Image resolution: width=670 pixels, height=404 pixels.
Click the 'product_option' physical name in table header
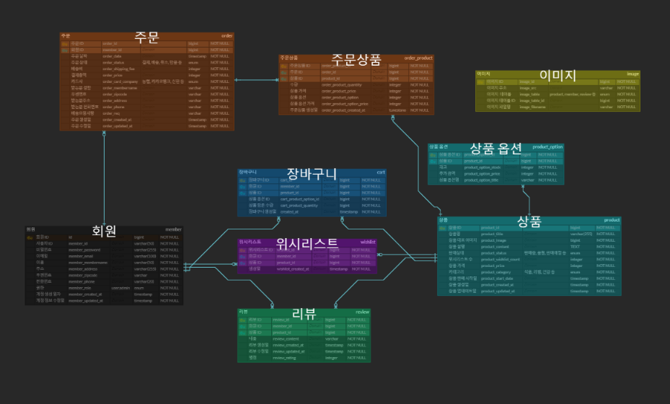(x=547, y=147)
